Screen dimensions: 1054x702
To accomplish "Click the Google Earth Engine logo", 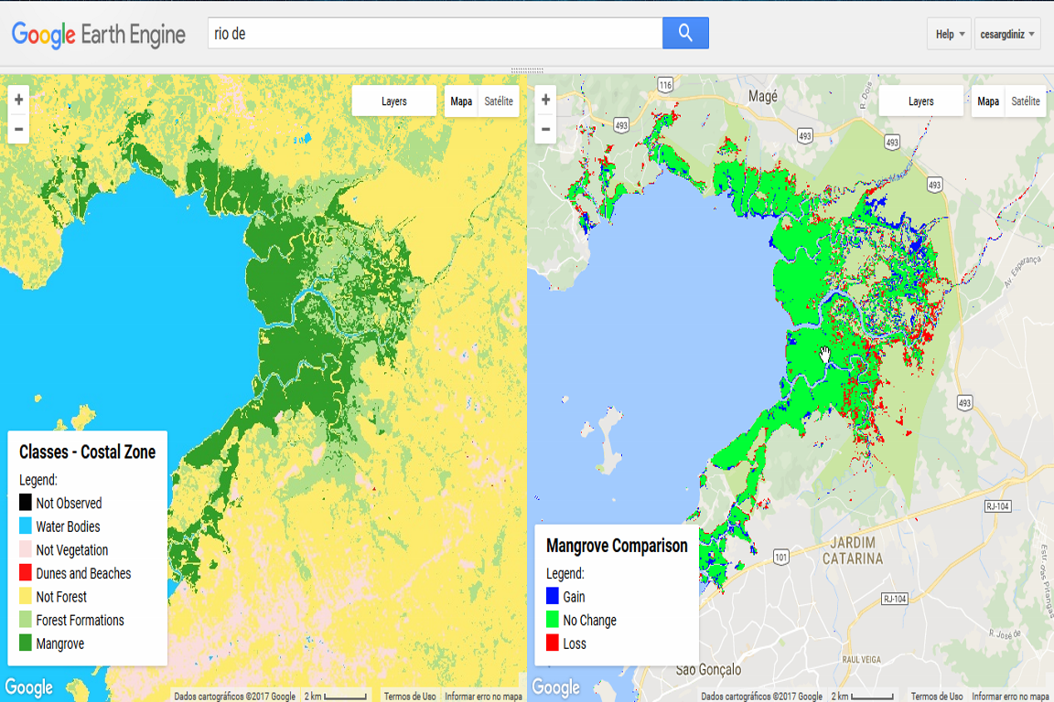I will (98, 35).
